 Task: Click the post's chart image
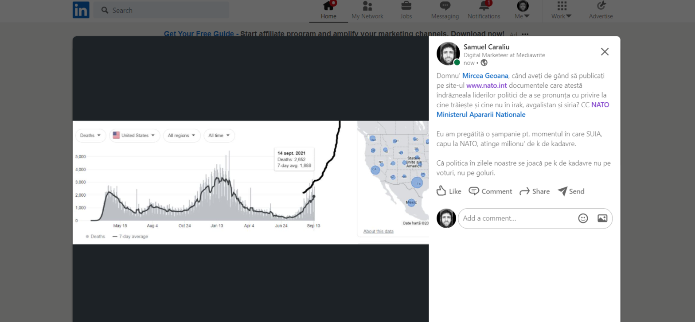(x=251, y=182)
